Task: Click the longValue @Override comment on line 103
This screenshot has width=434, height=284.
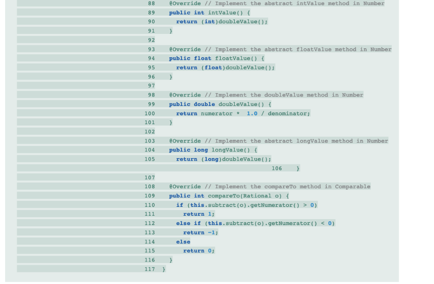Action: point(279,141)
